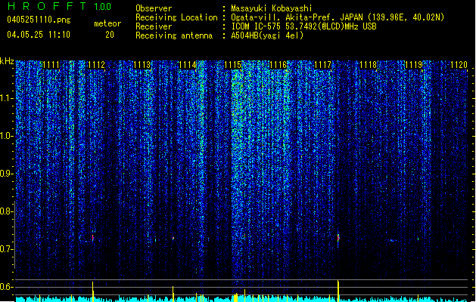Select the filename 0405251110.png

(39, 20)
